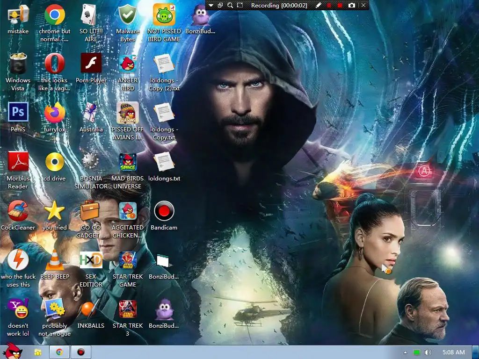Open the 'mistake' computer icon
Image resolution: width=479 pixels, height=359 pixels.
(18, 15)
